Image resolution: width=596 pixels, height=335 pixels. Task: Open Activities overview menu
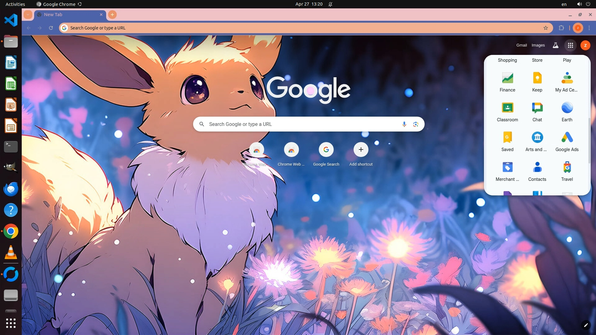(x=15, y=4)
